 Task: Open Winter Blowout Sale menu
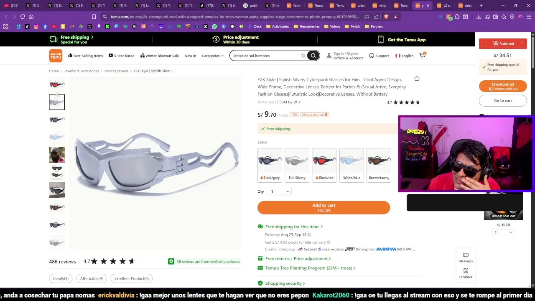coord(160,56)
